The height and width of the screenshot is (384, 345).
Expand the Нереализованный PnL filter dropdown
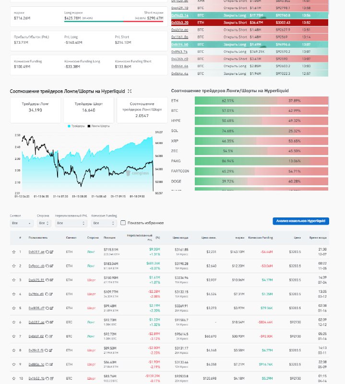pos(71,223)
